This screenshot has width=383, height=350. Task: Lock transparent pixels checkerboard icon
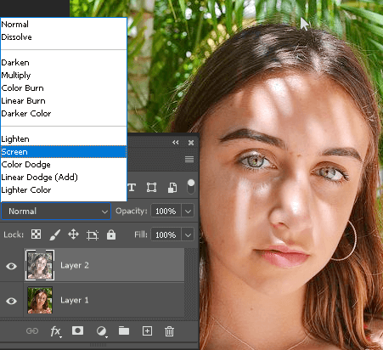coord(36,234)
